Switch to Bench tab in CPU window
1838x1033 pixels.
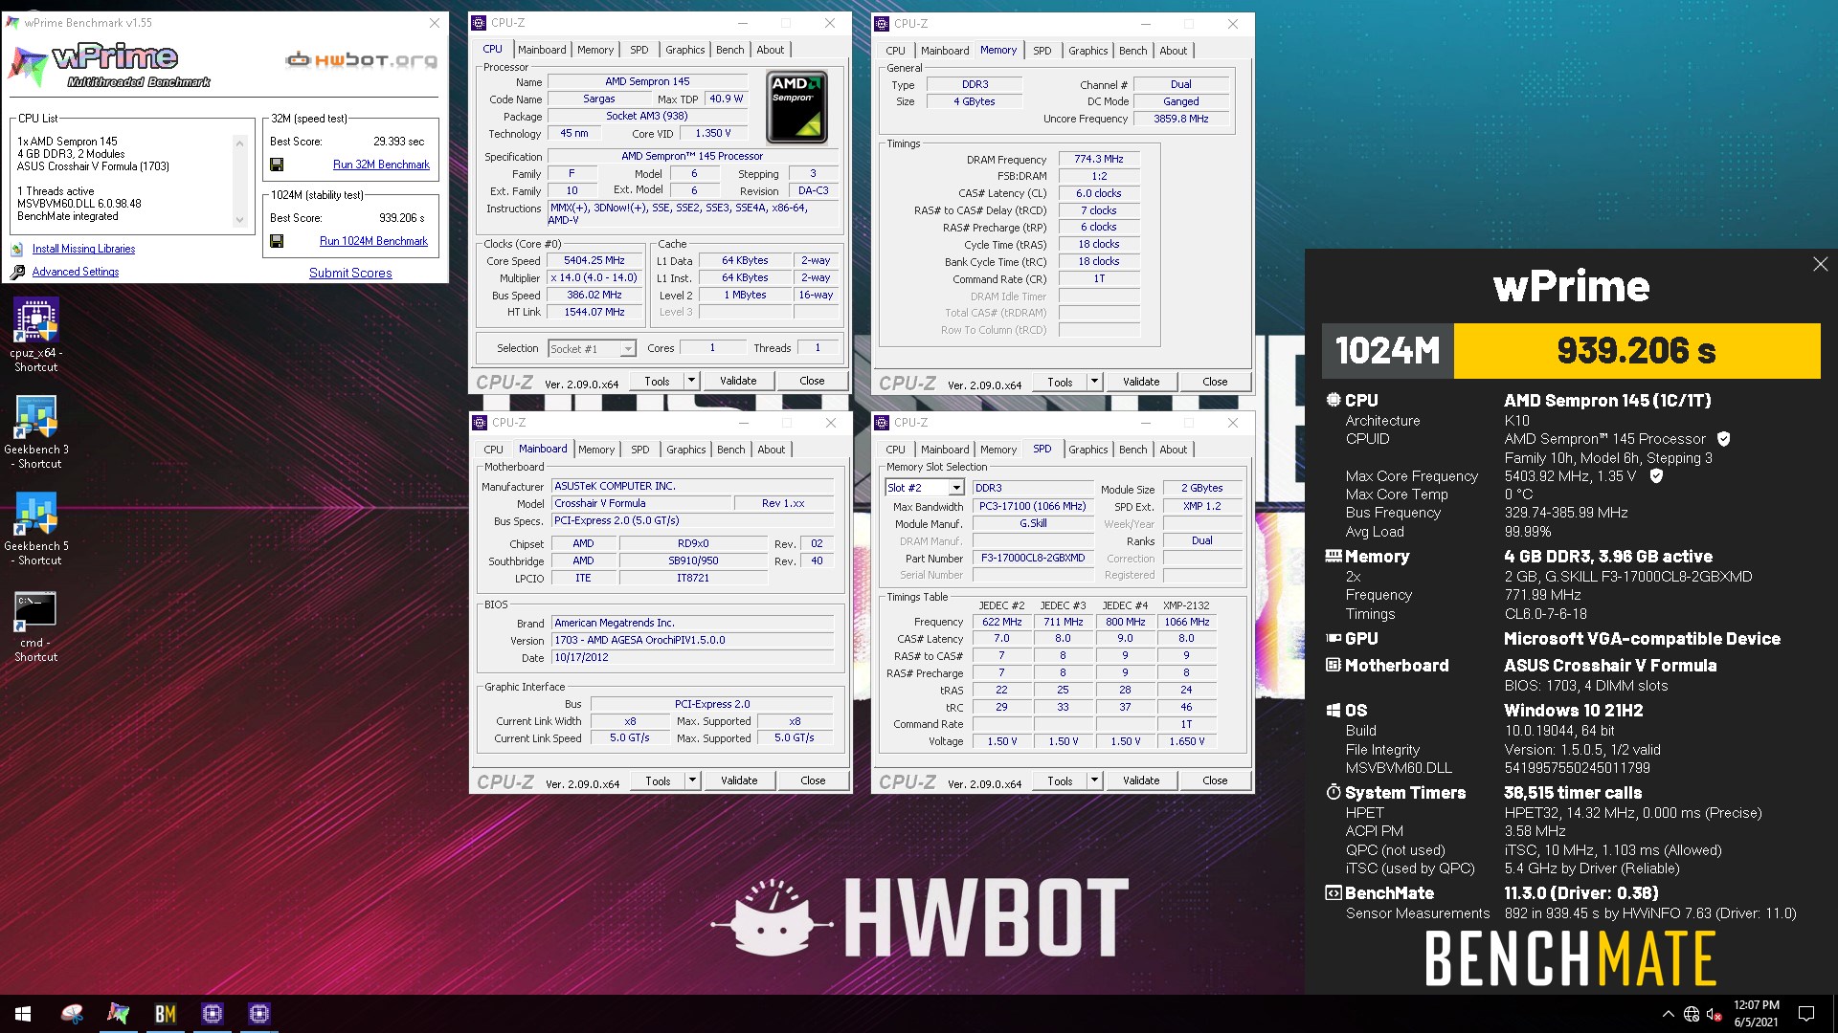(729, 50)
